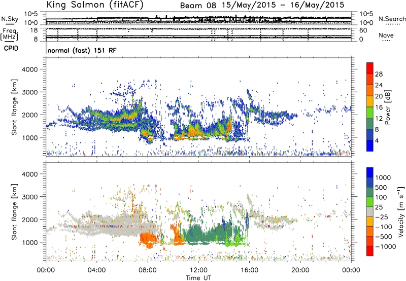Screen dimensions: 406x281
Task: Select the 'normal (fast) 151 RF' text
Action: (x=82, y=50)
